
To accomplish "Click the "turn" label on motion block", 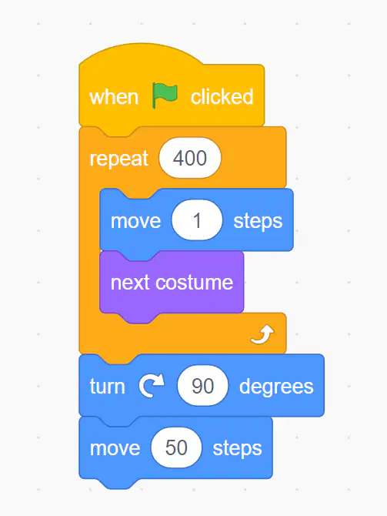I will click(107, 387).
